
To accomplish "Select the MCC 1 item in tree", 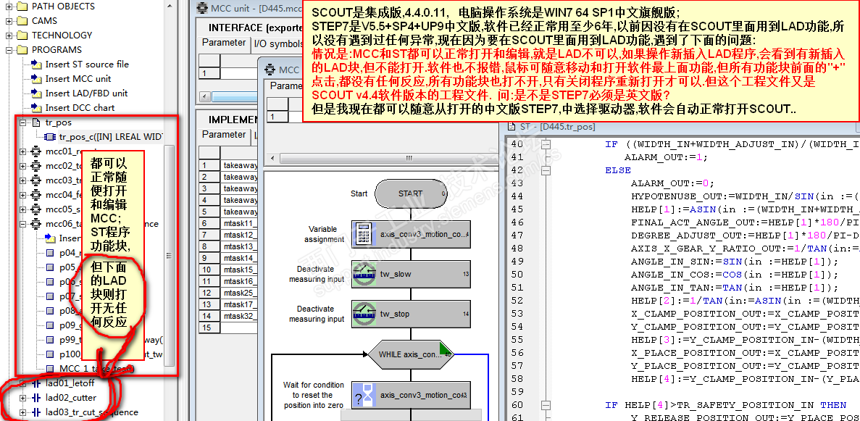I will pos(96,369).
